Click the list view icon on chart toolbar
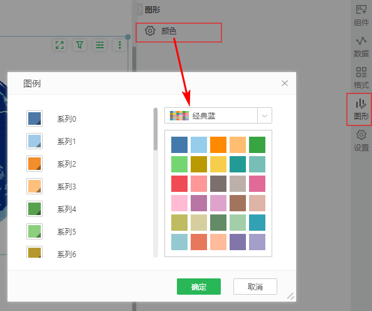Viewport: 372px width, 311px height. pos(100,45)
